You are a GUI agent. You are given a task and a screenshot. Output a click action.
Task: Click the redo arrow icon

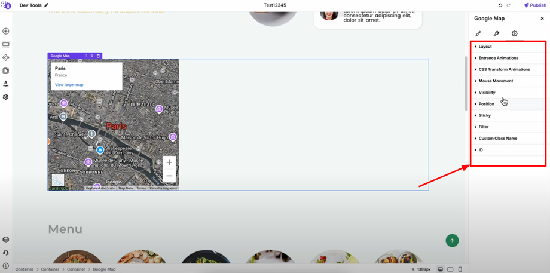[x=508, y=5]
